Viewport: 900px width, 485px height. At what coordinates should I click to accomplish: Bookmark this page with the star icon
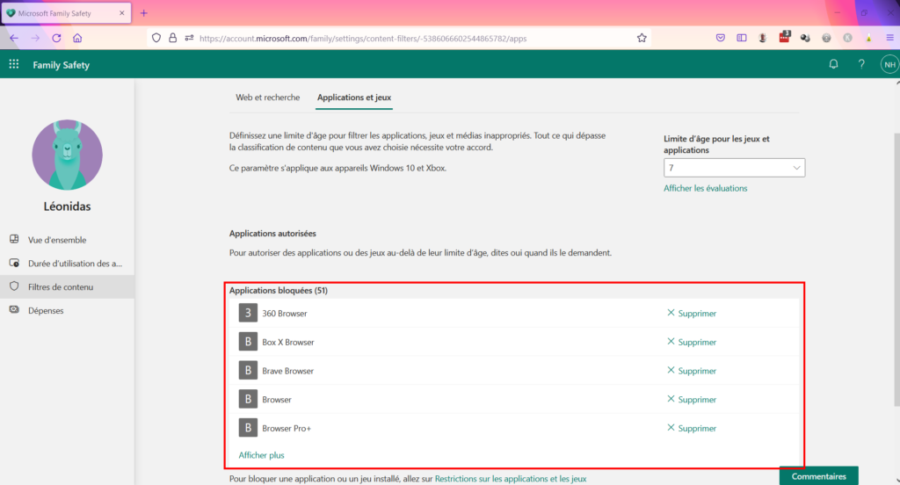coord(642,38)
